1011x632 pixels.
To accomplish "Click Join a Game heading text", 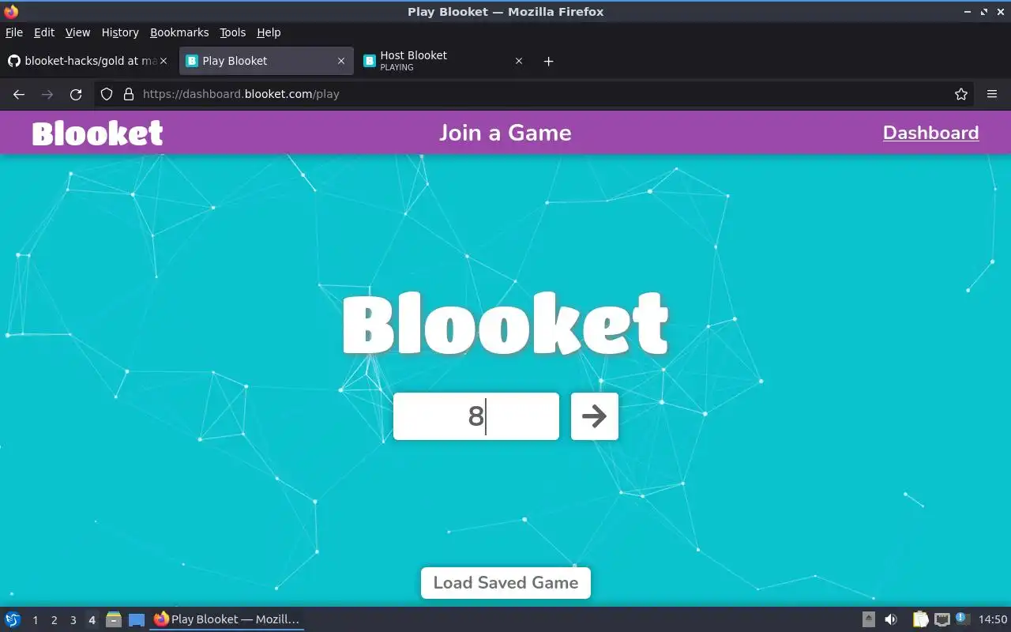I will [505, 133].
